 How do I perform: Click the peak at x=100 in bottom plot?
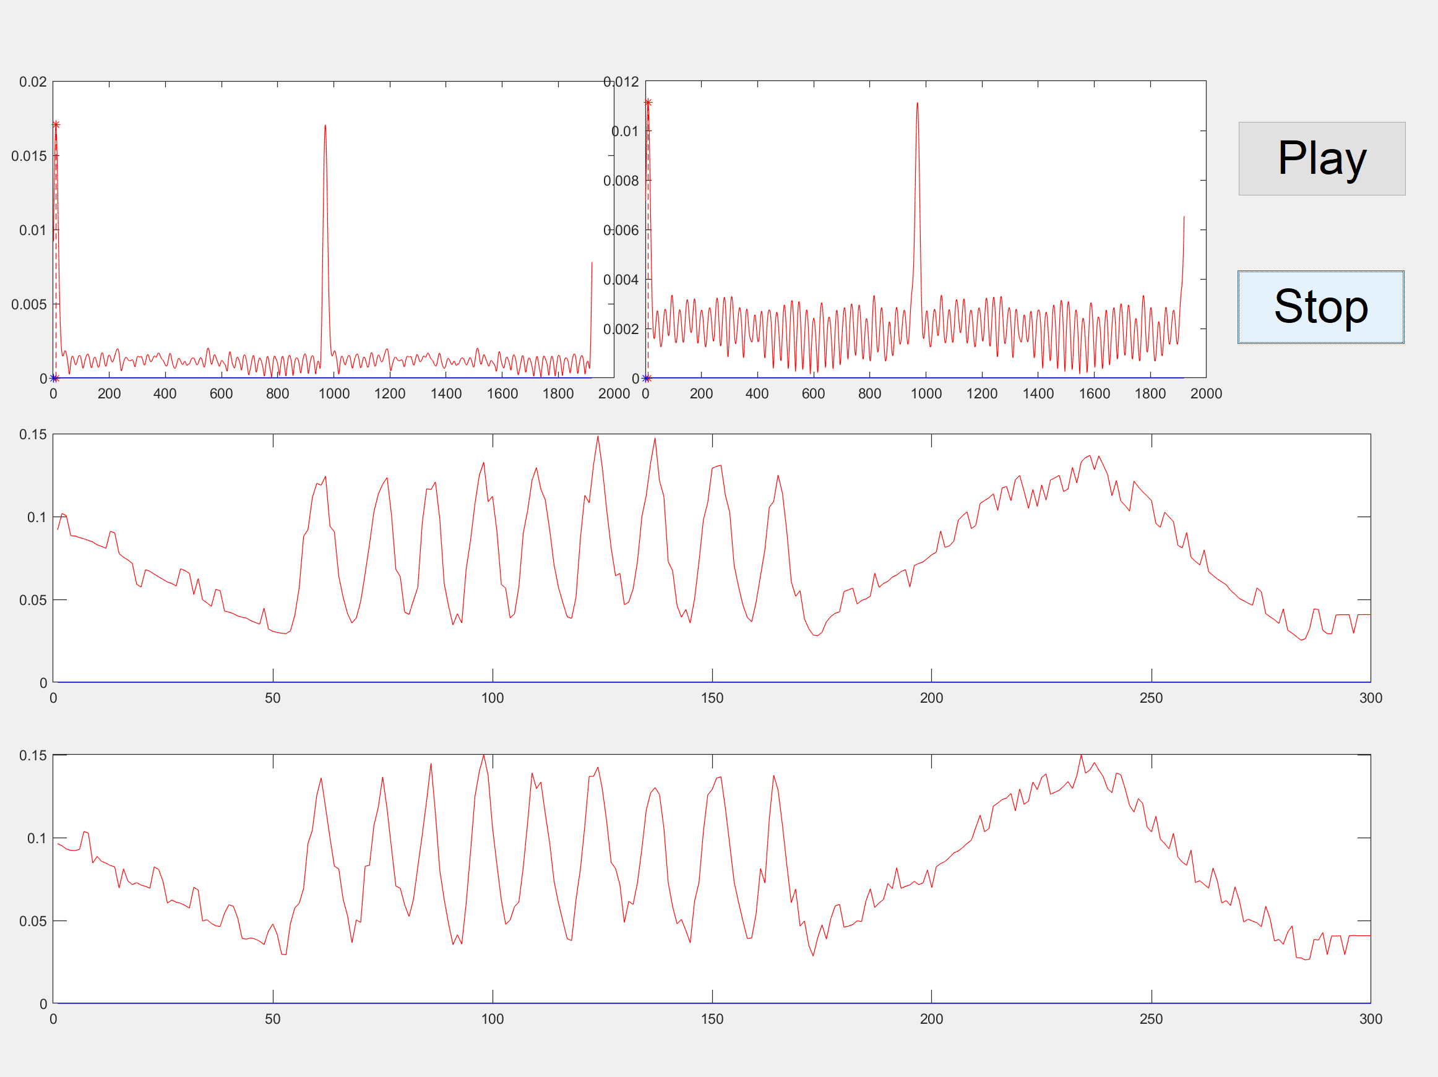click(x=484, y=756)
